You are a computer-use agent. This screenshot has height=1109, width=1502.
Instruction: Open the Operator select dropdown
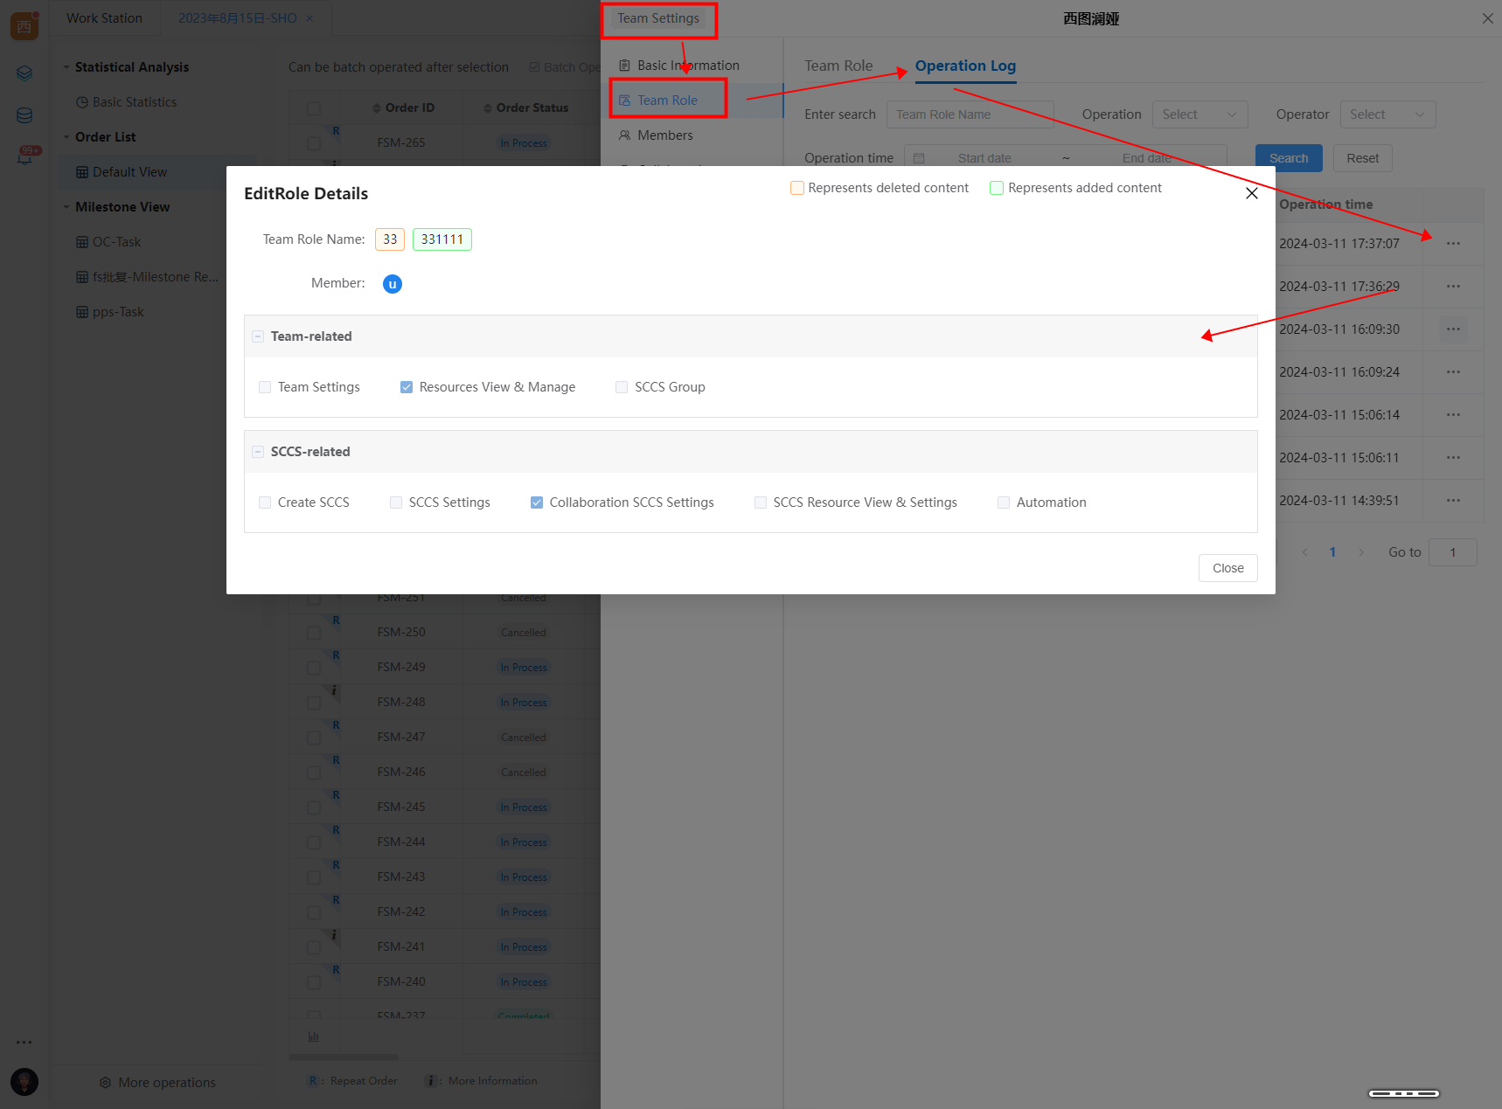point(1387,114)
